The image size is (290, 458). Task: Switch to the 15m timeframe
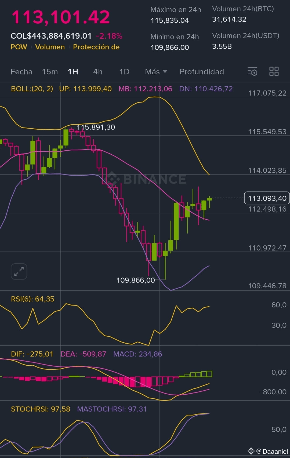click(x=50, y=72)
